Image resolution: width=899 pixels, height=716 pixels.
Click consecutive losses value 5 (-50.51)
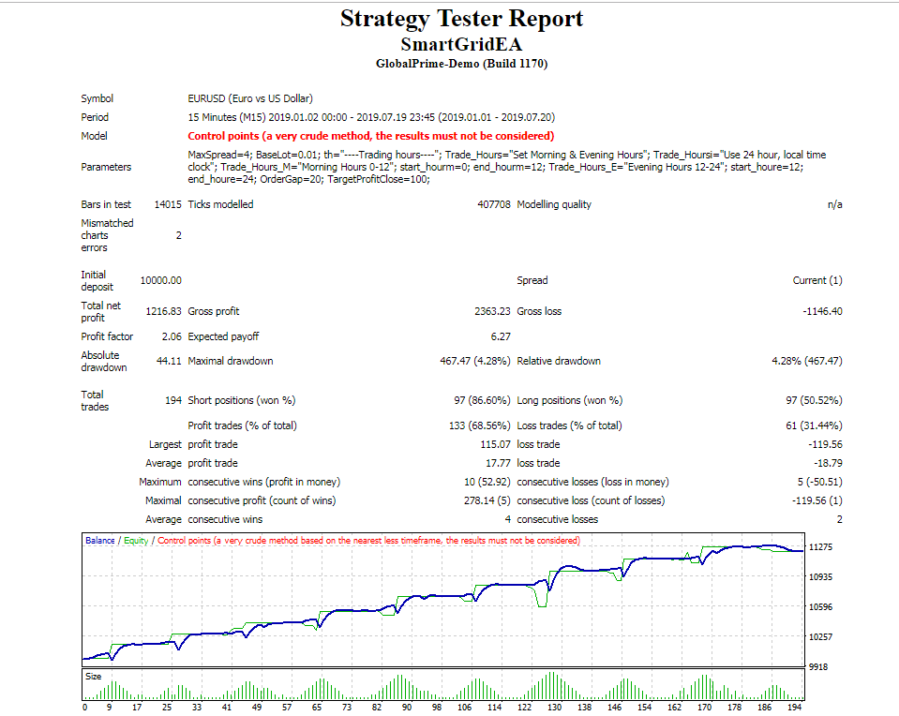tap(819, 482)
